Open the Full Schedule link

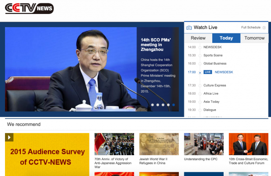click(251, 28)
